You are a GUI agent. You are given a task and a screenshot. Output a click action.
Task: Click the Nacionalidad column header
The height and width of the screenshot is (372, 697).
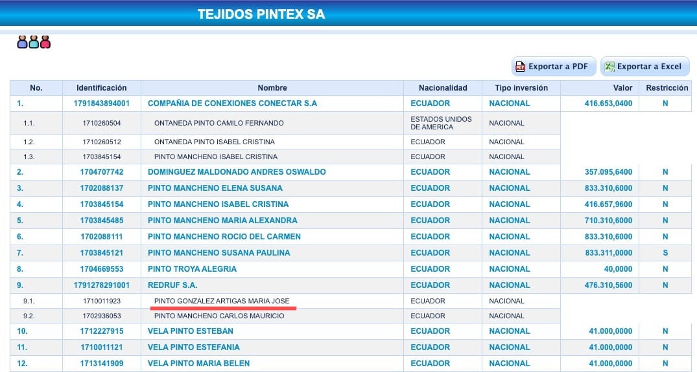click(x=443, y=88)
